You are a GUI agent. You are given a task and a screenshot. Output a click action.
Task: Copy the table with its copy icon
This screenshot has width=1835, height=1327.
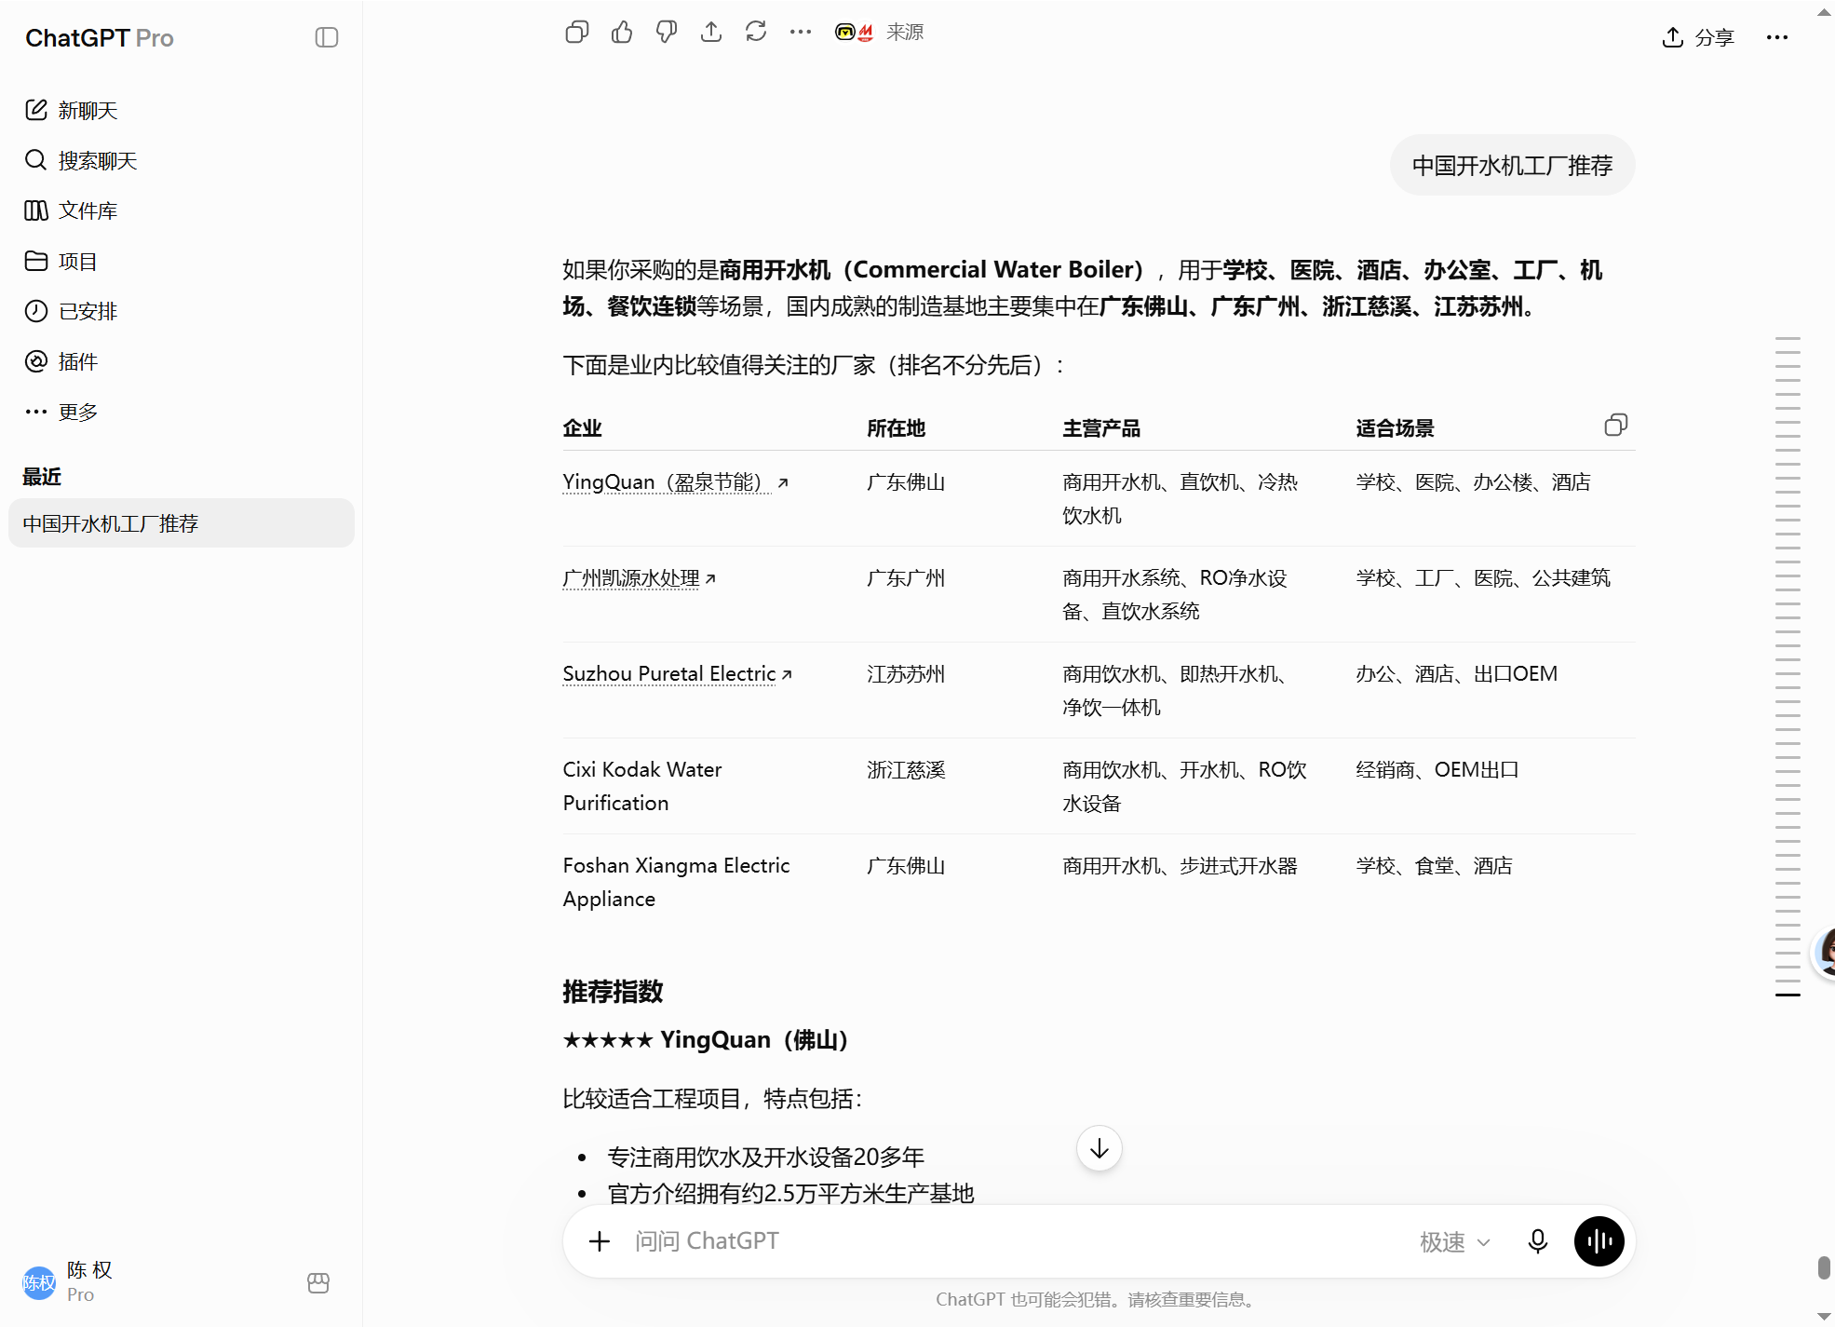pos(1616,426)
